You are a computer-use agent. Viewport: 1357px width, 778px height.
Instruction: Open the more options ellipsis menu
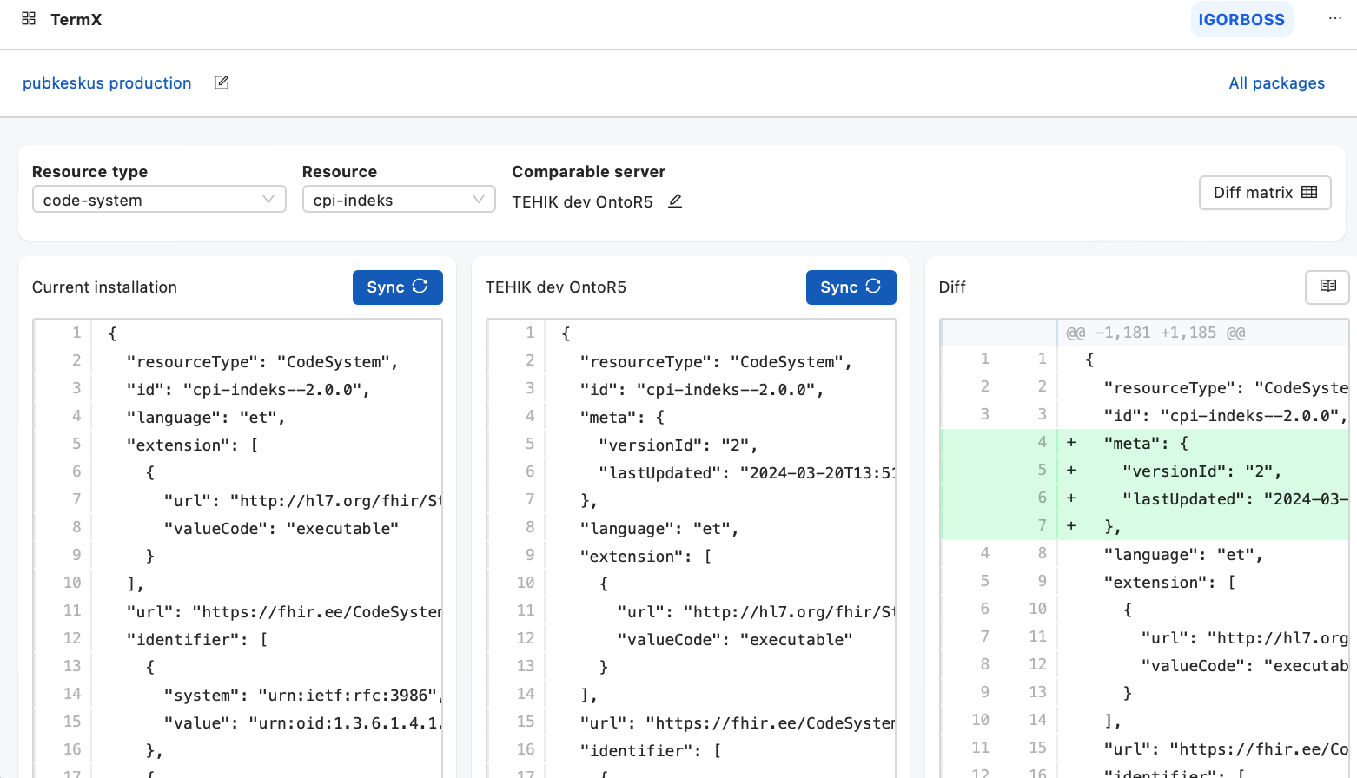pyautogui.click(x=1334, y=19)
